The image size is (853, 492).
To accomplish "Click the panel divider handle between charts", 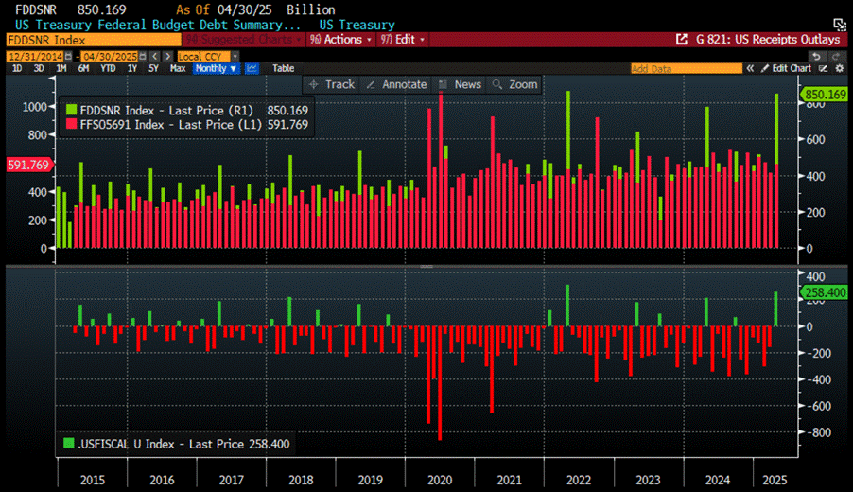I will click(426, 266).
